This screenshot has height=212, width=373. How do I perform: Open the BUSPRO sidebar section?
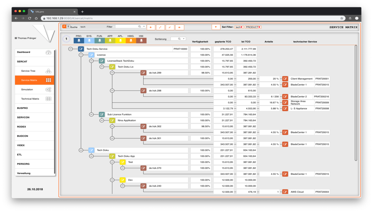coord(35,108)
